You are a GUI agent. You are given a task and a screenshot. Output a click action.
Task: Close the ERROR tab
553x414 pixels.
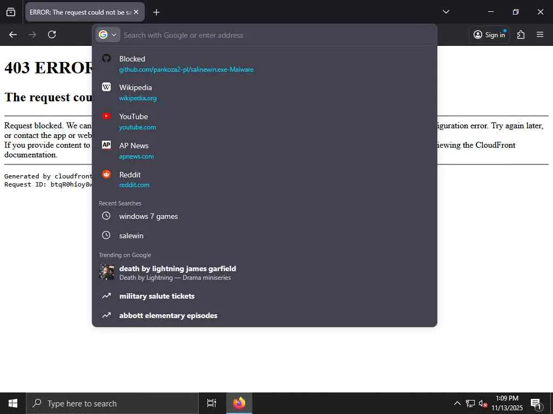[136, 12]
